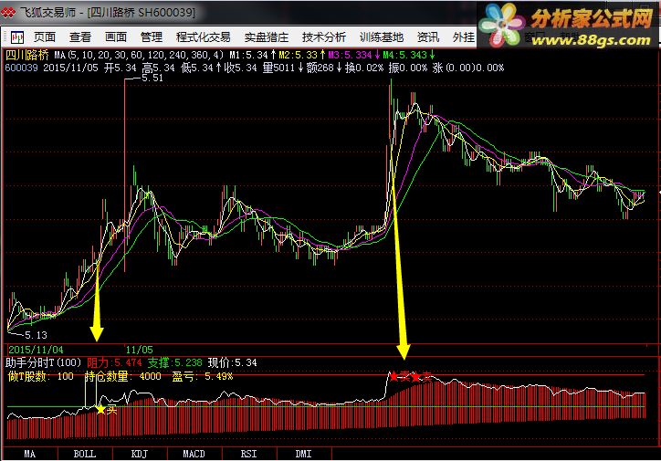Click the 现价:5.34 current price text
This screenshot has height=461, width=661.
pyautogui.click(x=232, y=362)
